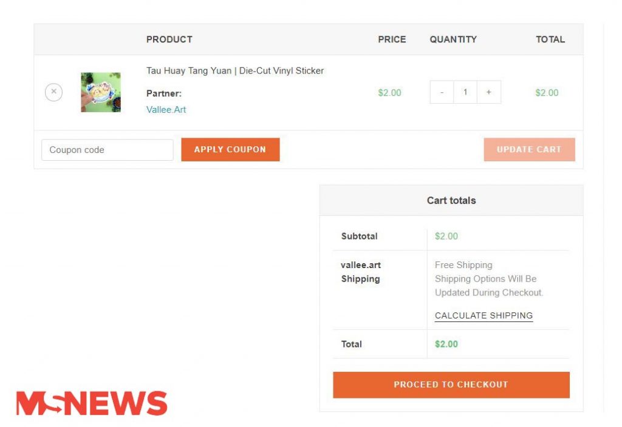622x427 pixels.
Task: Select the Cart totals heading
Action: click(451, 200)
